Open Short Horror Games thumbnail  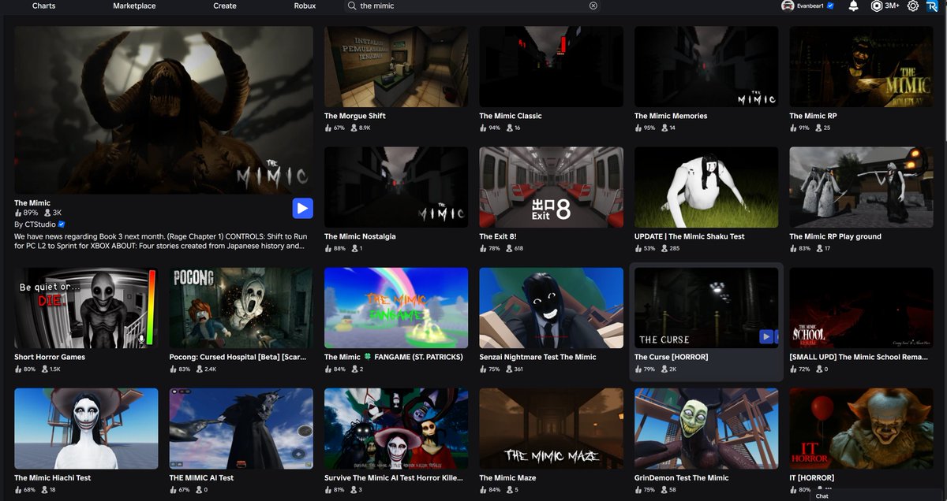(x=86, y=308)
